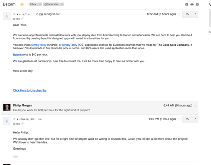211x165 pixels.
Task: Reply to the 1:40 PM message
Action: (x=188, y=119)
